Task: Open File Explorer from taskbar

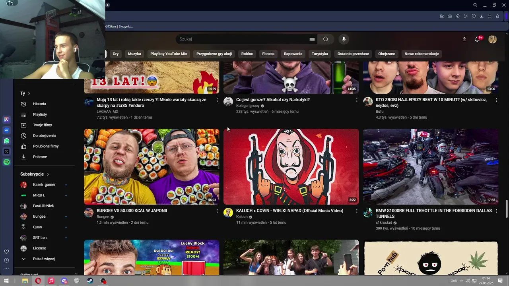Action: [25, 281]
